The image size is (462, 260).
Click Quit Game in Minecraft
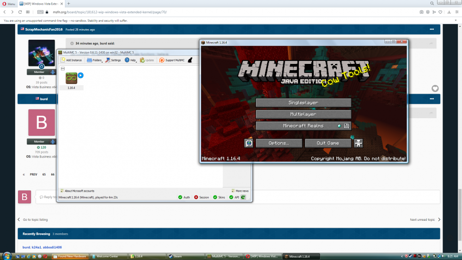click(328, 143)
